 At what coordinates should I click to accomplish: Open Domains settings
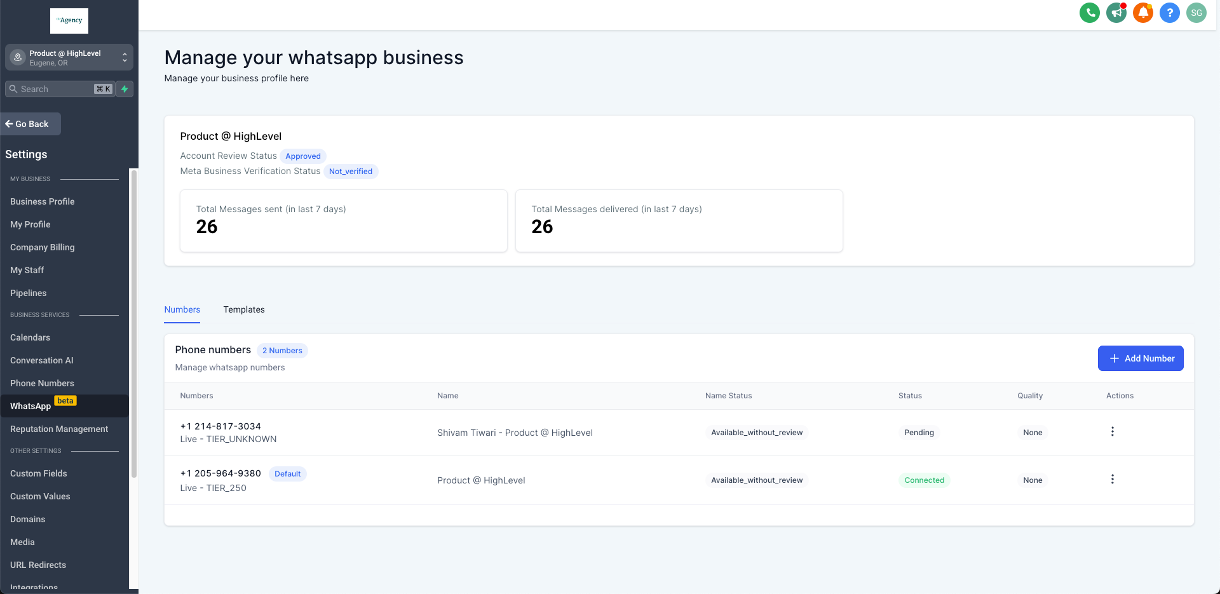click(x=28, y=519)
